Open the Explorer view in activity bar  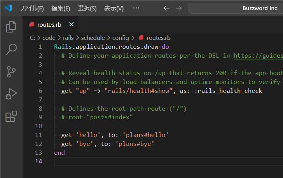[x=11, y=27]
